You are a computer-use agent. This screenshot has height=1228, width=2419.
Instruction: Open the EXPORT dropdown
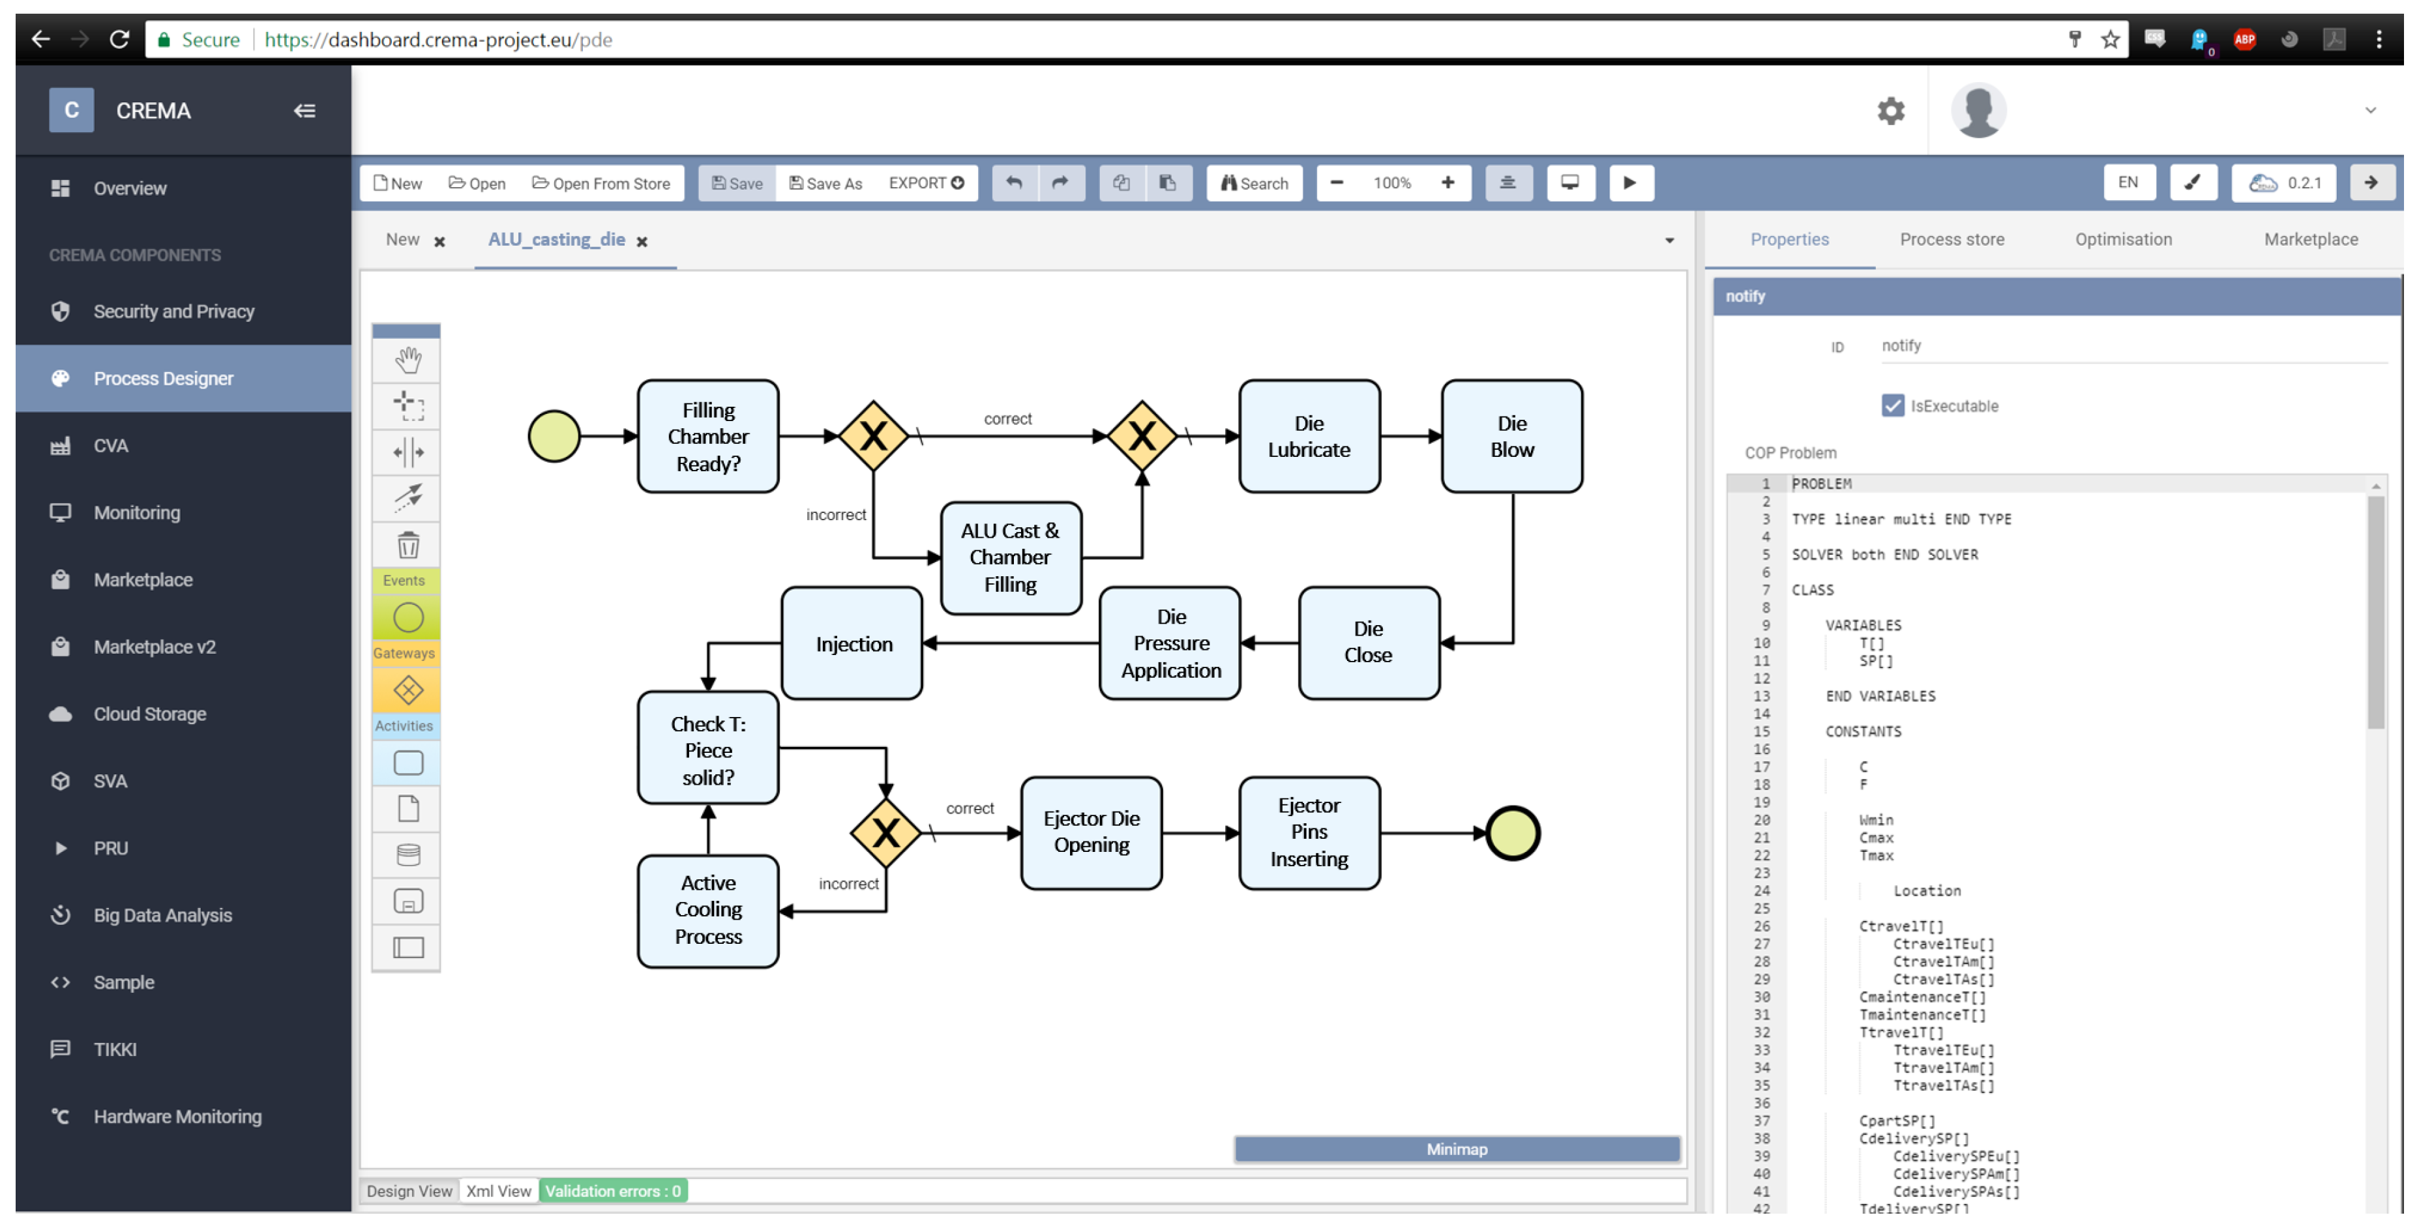click(926, 183)
